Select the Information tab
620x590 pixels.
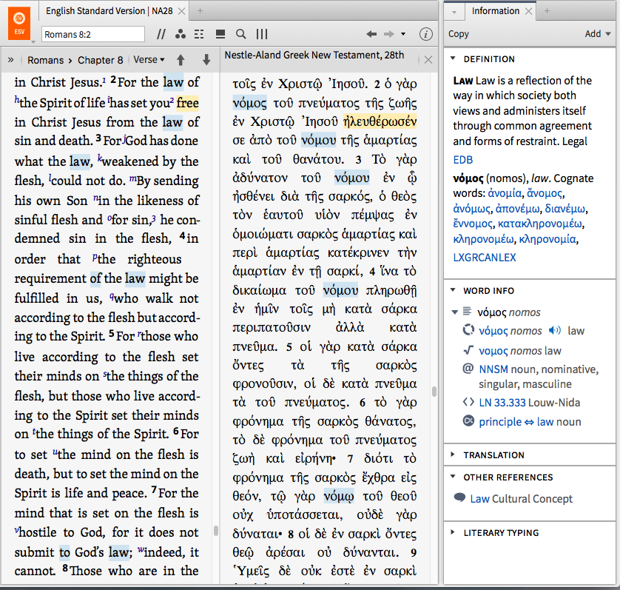click(495, 10)
